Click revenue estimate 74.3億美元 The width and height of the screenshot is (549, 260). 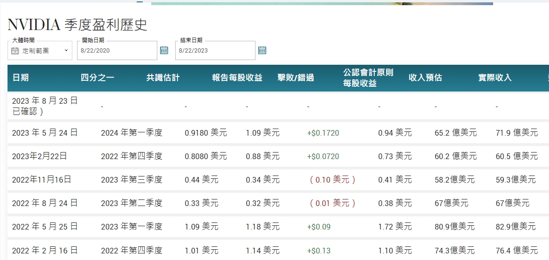click(x=455, y=251)
